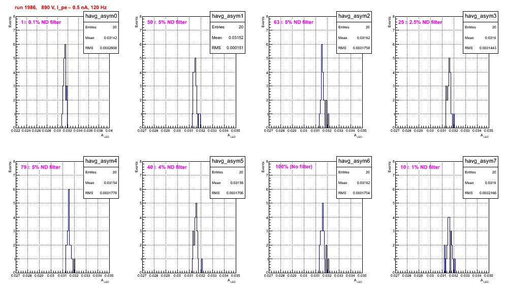Image resolution: width=506 pixels, height=290 pixels.
Task: Click the '50± 5% ND filter' label
Action: click(167, 22)
